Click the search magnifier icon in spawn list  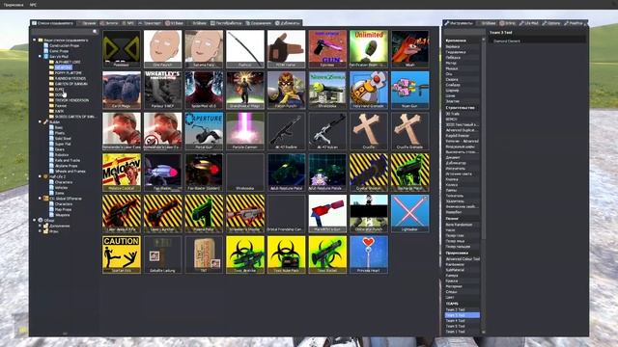pyautogui.click(x=95, y=32)
